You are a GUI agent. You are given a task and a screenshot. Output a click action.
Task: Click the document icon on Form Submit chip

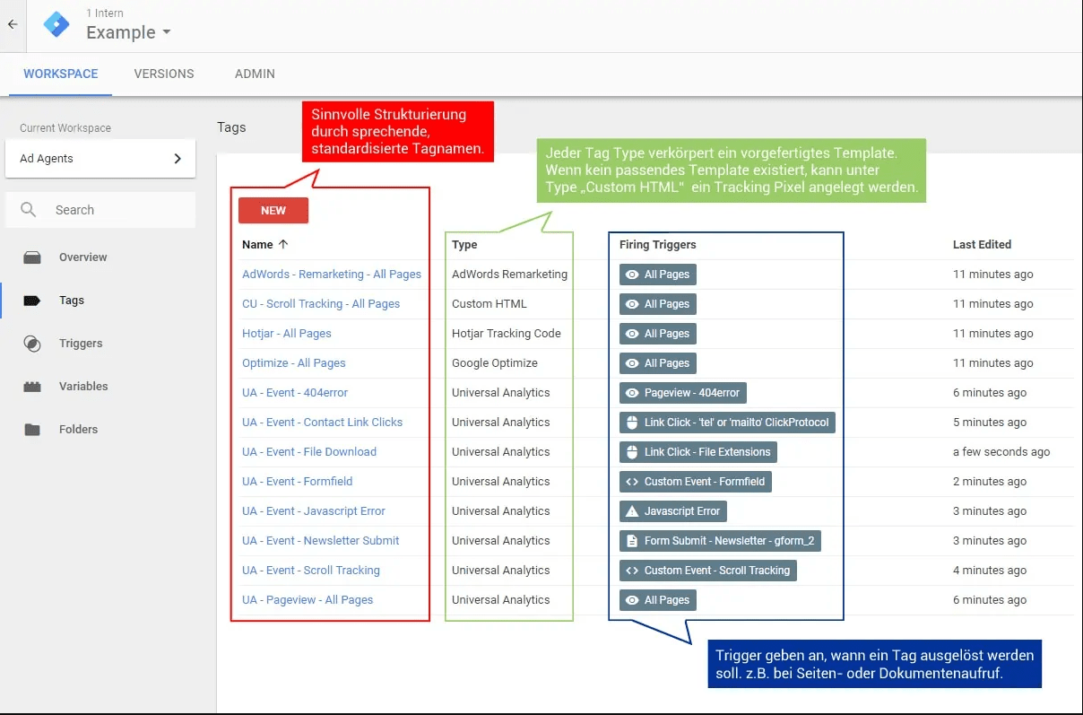click(632, 541)
